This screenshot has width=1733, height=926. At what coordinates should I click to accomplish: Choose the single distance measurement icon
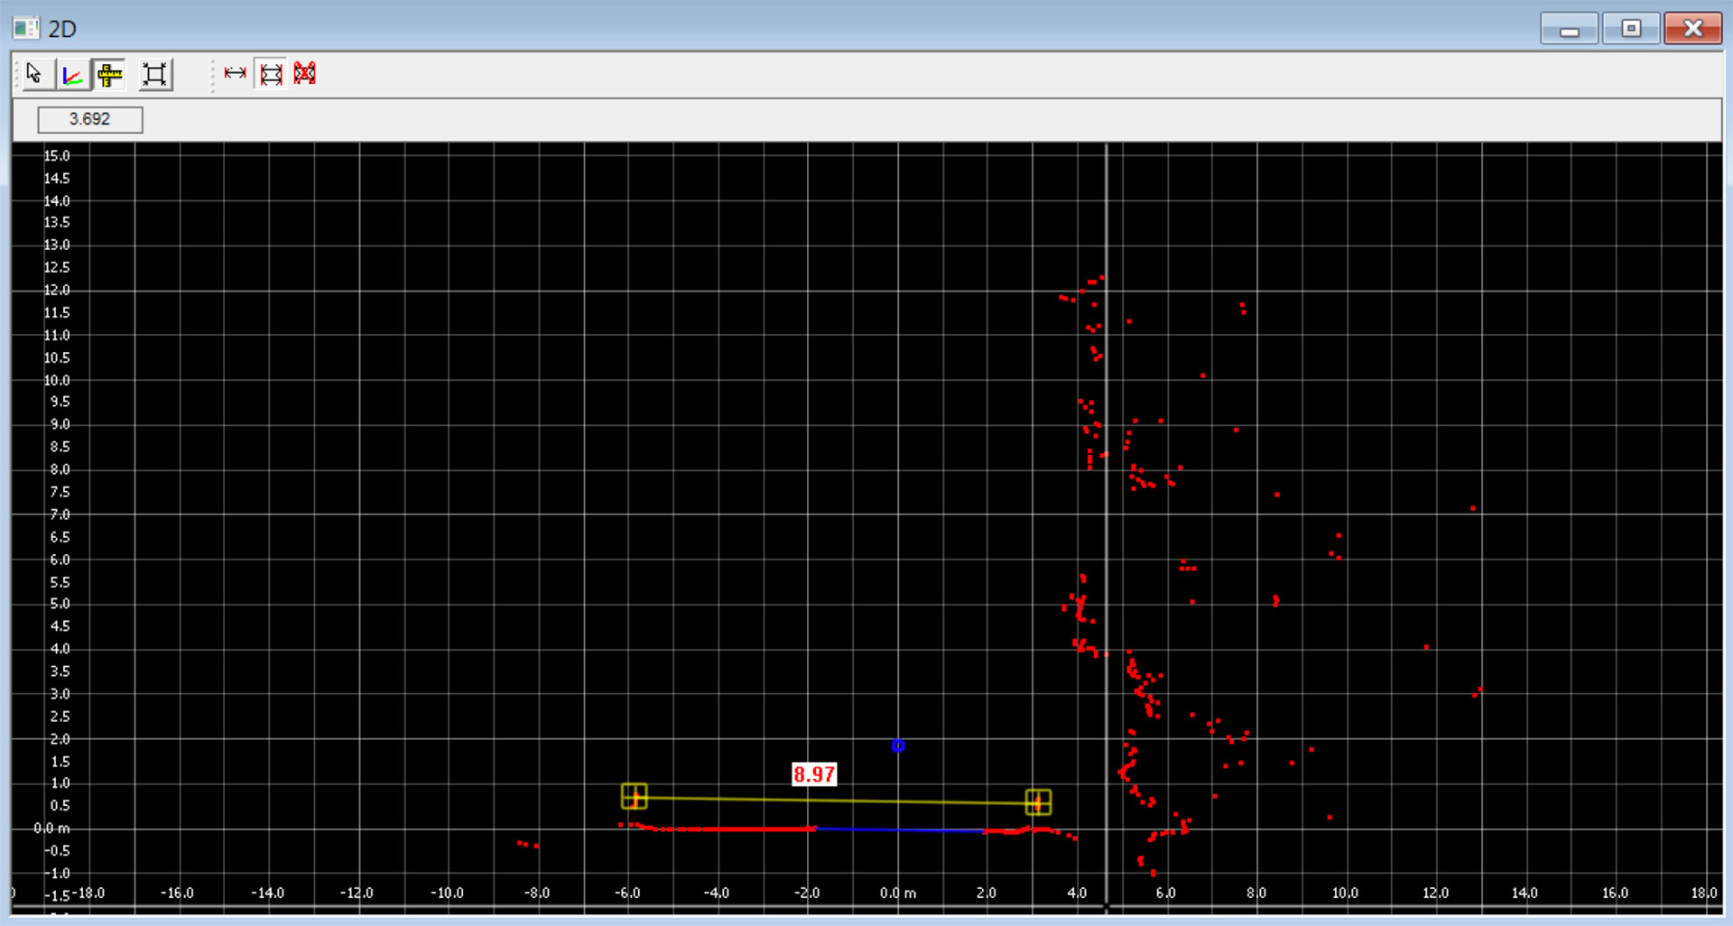coord(236,74)
